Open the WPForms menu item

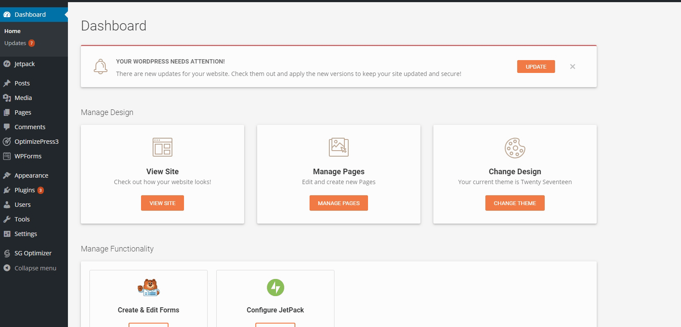(x=34, y=156)
